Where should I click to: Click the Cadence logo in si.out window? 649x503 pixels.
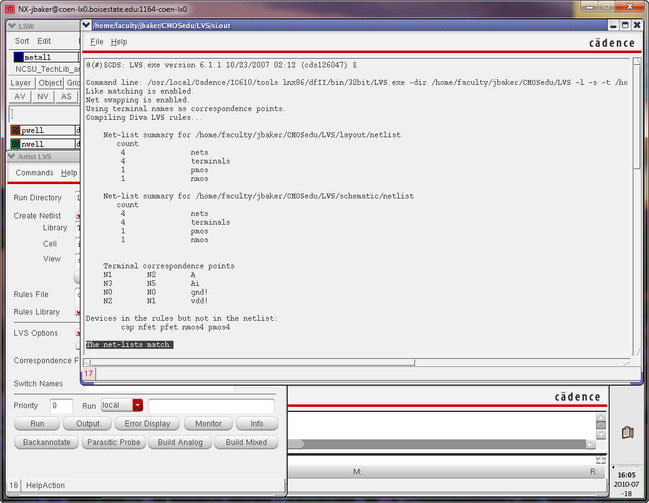[612, 42]
